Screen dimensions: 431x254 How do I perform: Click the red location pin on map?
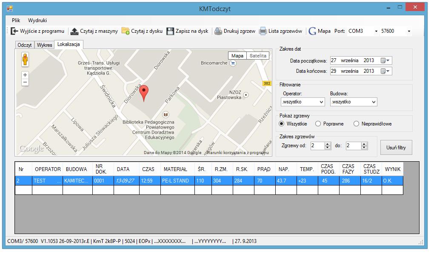[144, 93]
